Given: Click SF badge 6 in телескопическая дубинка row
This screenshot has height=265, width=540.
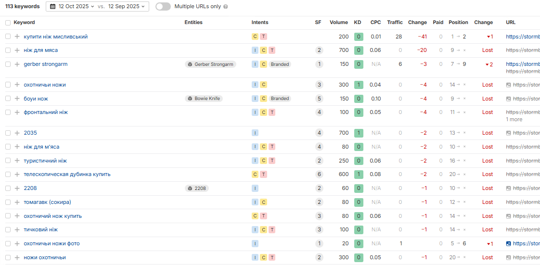Looking at the screenshot, I should coord(319,175).
